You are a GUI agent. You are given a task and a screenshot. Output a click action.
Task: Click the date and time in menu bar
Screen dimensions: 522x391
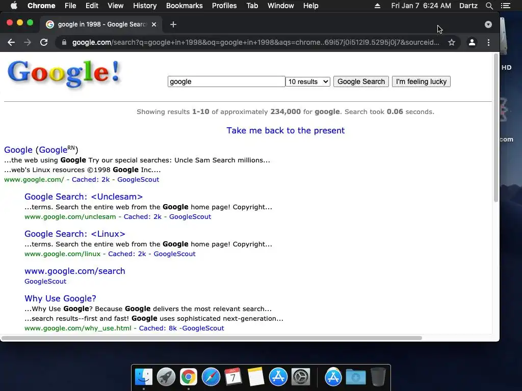click(x=421, y=6)
